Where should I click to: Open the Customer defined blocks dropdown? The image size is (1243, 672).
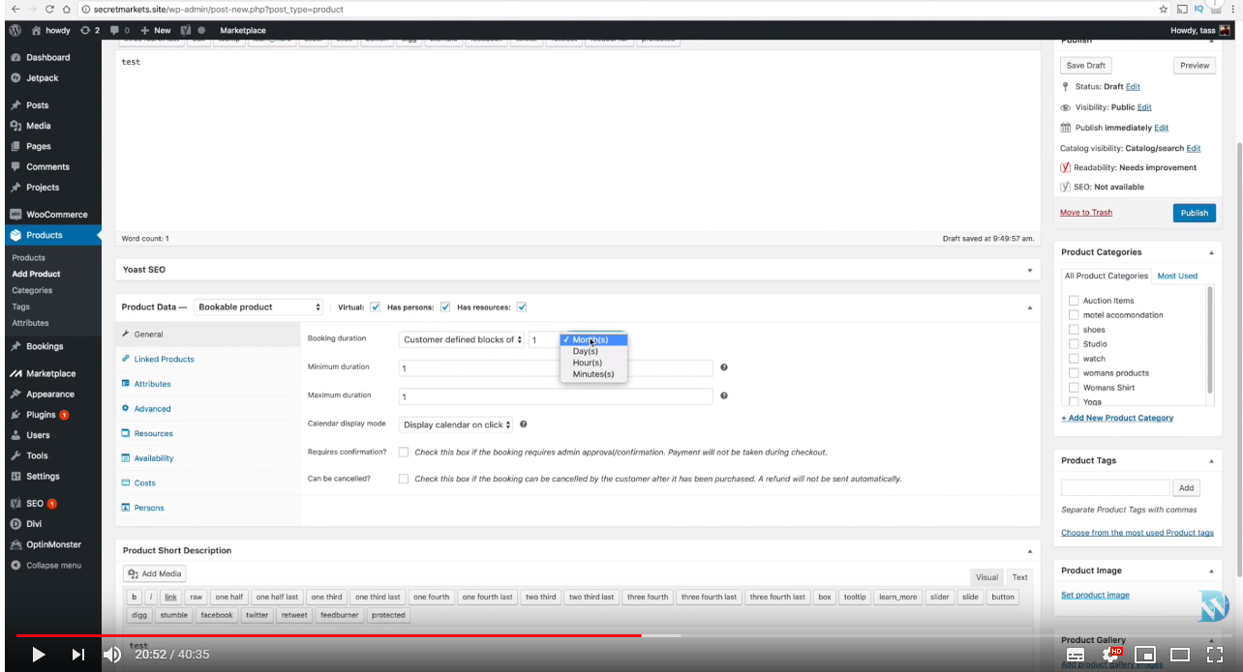click(x=463, y=339)
